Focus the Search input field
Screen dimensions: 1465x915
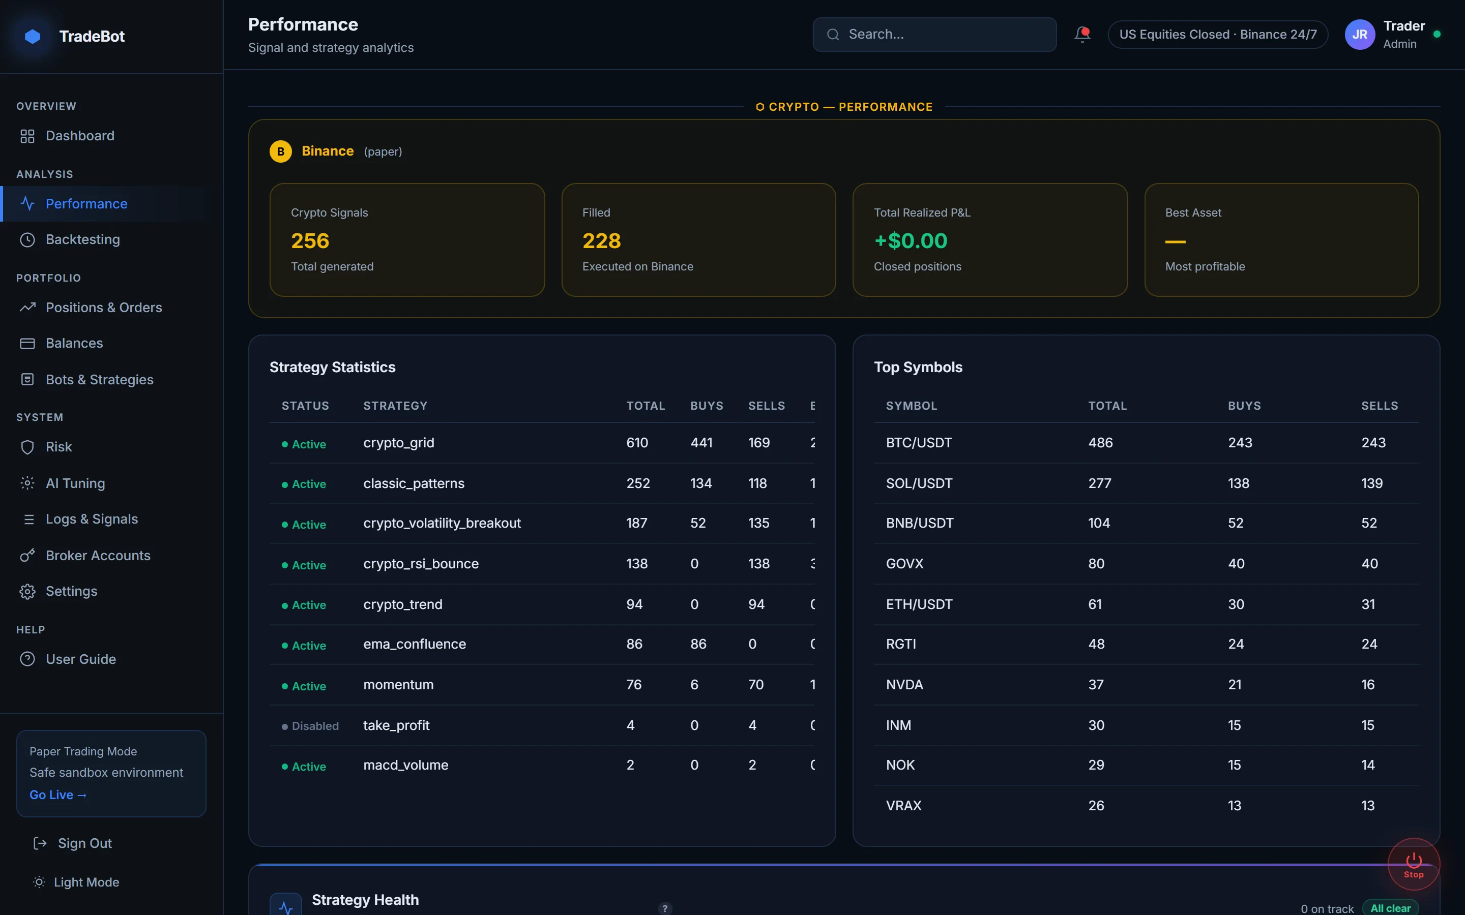point(934,35)
